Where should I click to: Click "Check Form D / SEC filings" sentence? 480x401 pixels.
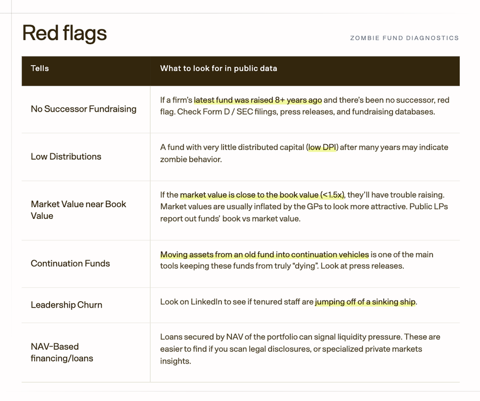306,112
